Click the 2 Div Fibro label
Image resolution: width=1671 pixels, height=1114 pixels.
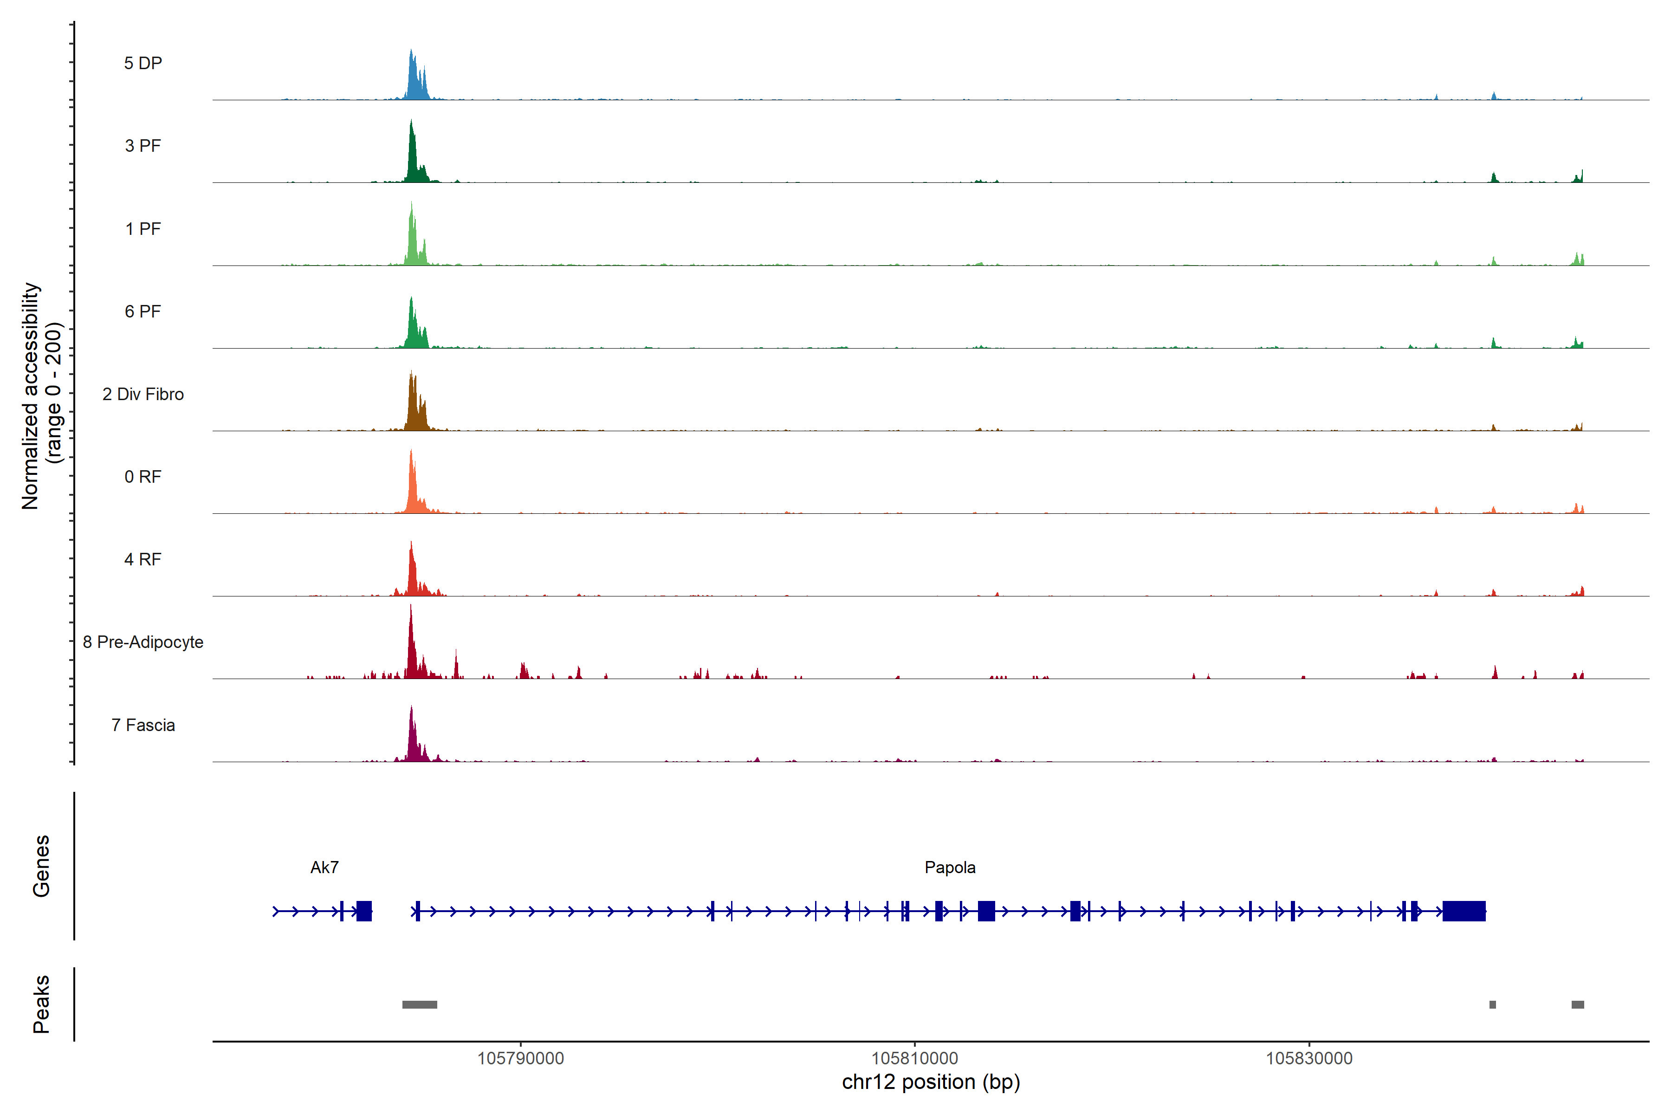pos(143,394)
